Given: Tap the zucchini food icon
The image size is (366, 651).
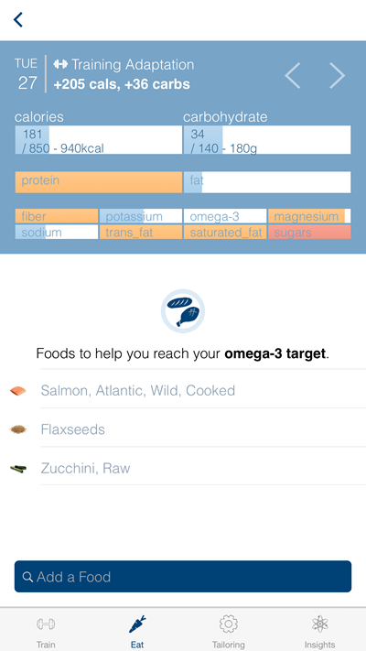Looking at the screenshot, I should [x=18, y=468].
